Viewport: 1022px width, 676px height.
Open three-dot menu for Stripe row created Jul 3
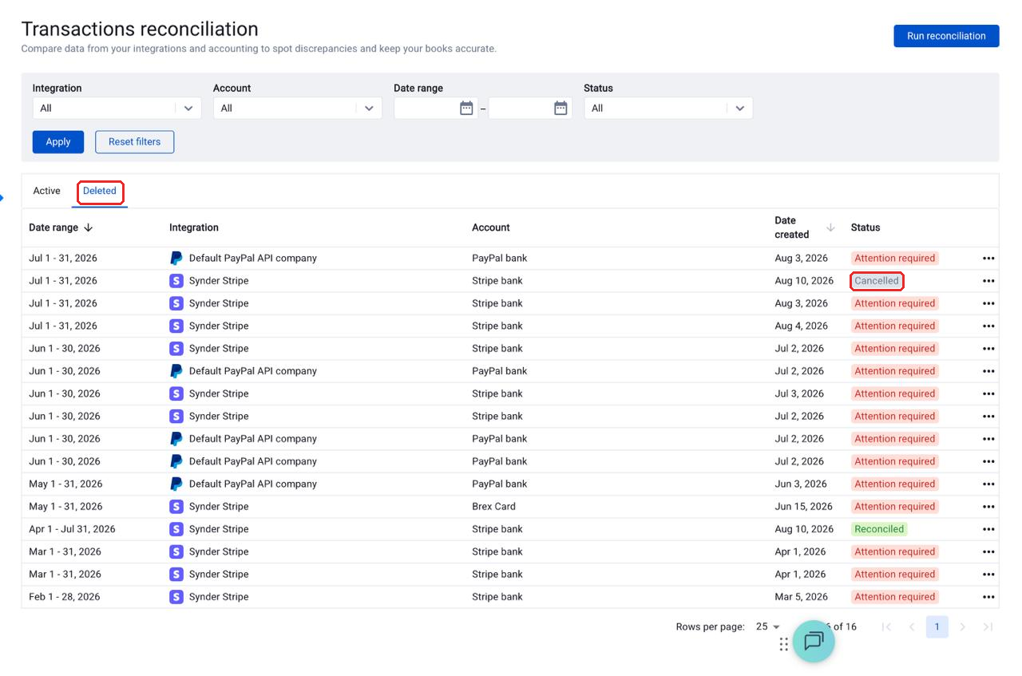988,394
